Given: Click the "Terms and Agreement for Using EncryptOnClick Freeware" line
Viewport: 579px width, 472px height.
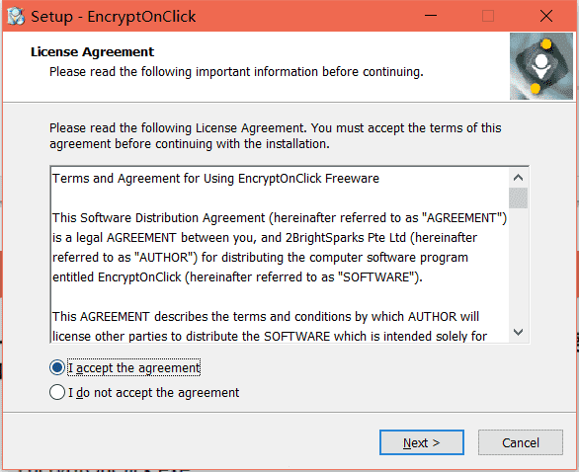Looking at the screenshot, I should (x=215, y=179).
